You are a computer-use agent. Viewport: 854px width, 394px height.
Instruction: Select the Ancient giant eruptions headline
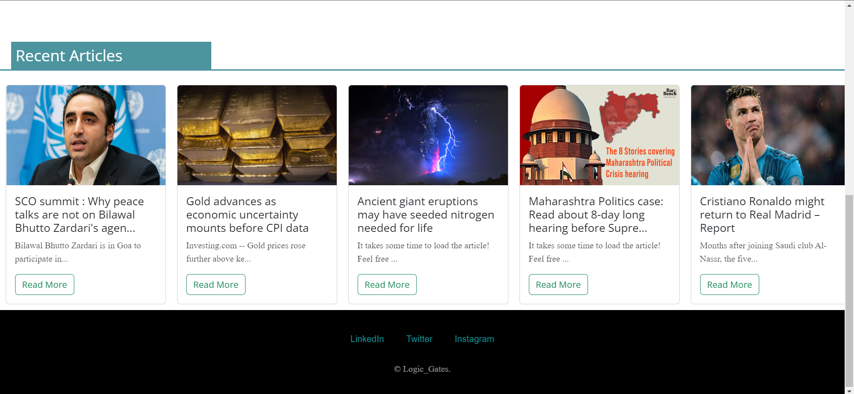tap(426, 215)
